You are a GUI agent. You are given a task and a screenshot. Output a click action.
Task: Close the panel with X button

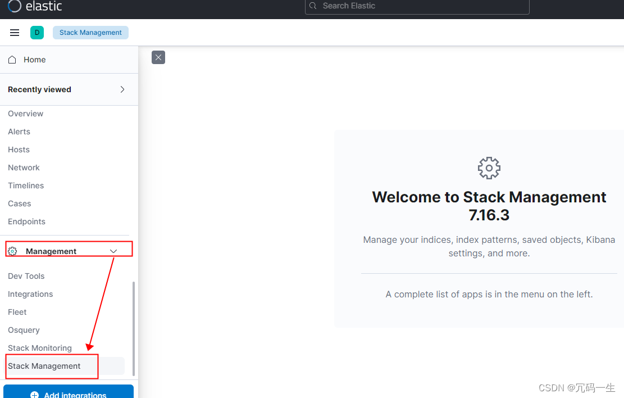point(158,57)
